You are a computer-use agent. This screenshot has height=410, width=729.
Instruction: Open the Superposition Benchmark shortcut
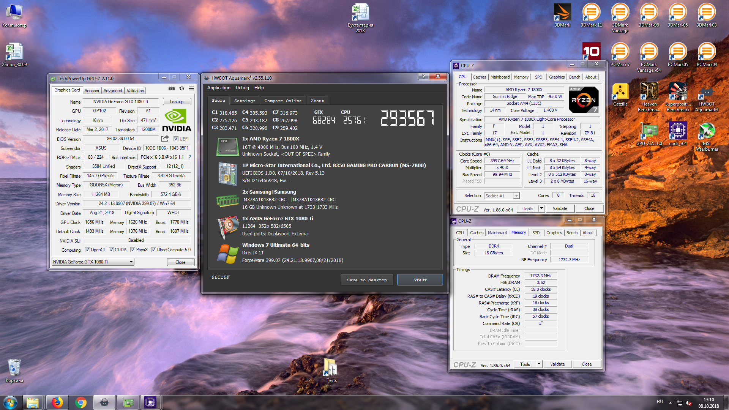(x=678, y=96)
